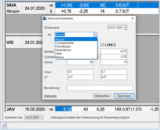Click the 149 cell in JAV row

[x=113, y=109]
